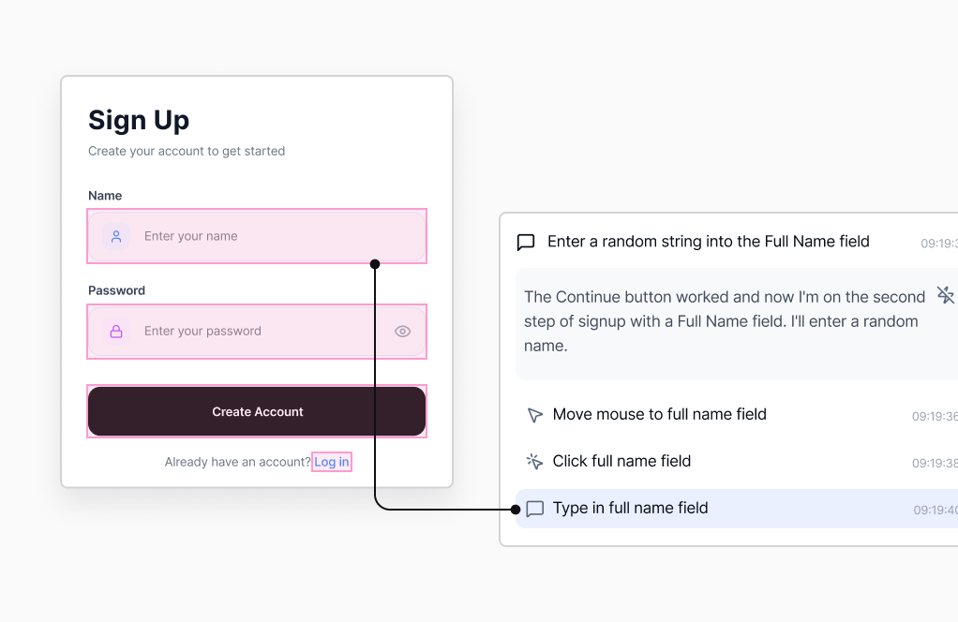The image size is (958, 622).
Task: Open the Log in link
Action: pyautogui.click(x=331, y=461)
